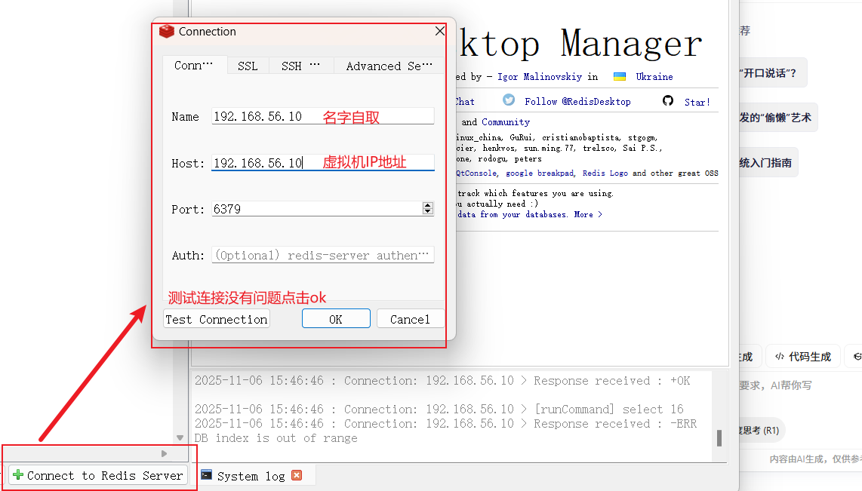Close the Connection dialog window
The width and height of the screenshot is (862, 491).
(x=440, y=32)
